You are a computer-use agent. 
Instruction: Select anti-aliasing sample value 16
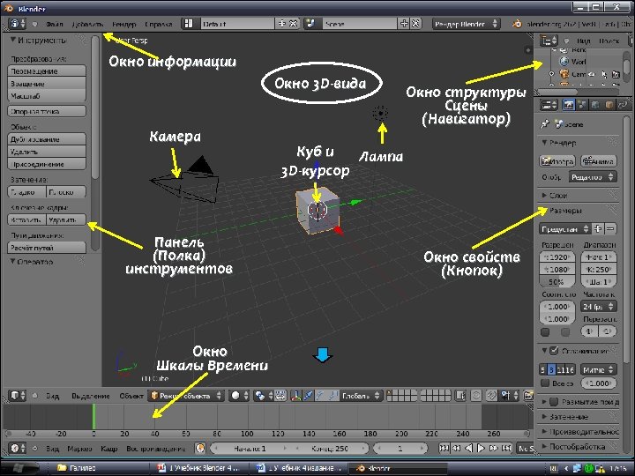[570, 369]
